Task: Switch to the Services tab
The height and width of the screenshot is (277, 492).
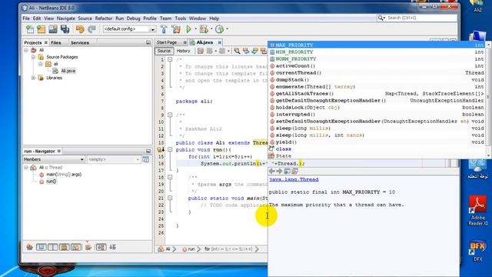Action: coord(80,42)
